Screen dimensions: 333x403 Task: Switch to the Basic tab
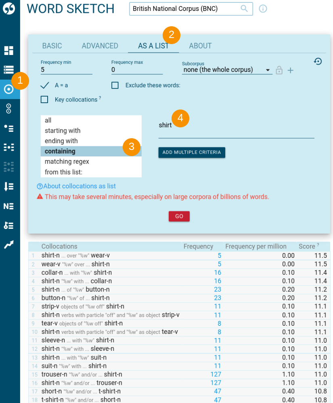click(x=52, y=46)
